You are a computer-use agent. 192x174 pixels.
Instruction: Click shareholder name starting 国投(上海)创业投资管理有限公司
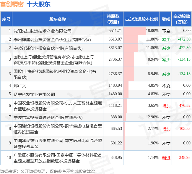pos(53,60)
